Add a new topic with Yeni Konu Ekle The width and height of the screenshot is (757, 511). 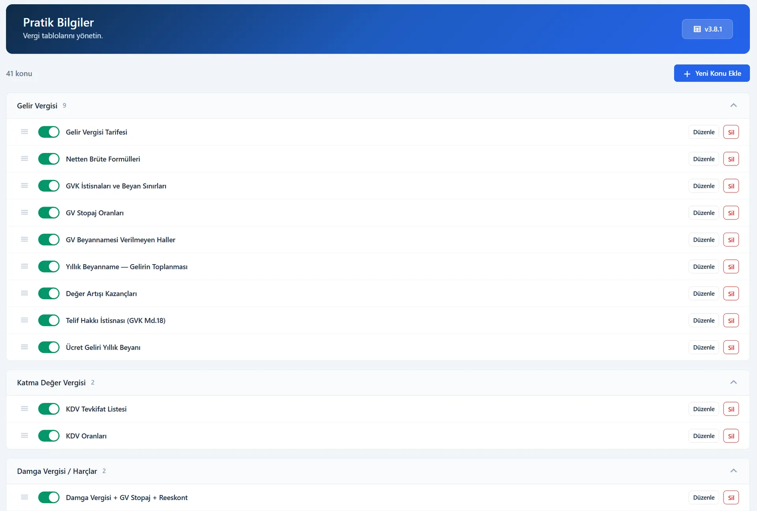pos(712,73)
